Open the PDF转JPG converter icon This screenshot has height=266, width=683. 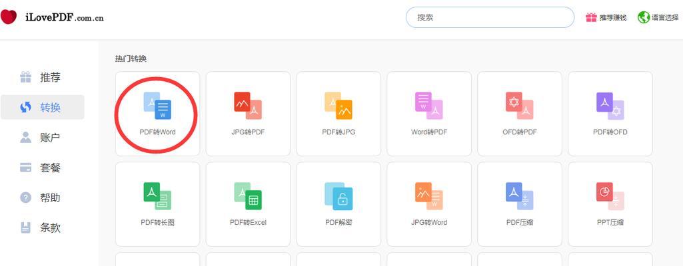point(339,105)
